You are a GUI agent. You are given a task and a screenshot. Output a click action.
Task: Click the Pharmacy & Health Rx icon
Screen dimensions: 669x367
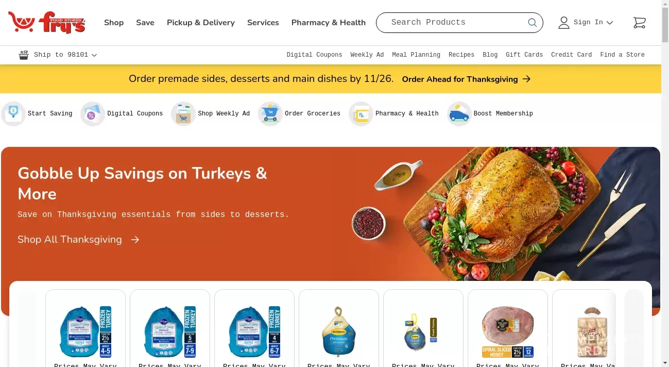361,113
